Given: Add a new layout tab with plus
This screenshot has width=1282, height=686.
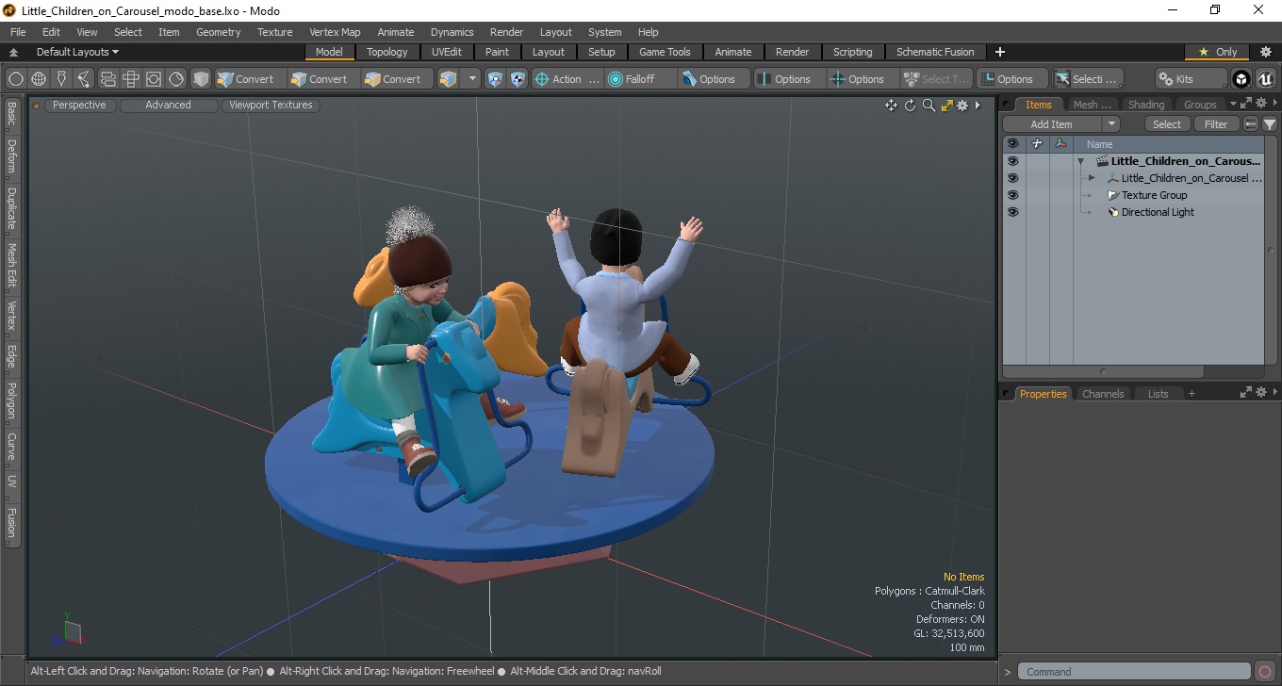Looking at the screenshot, I should pos(1000,52).
